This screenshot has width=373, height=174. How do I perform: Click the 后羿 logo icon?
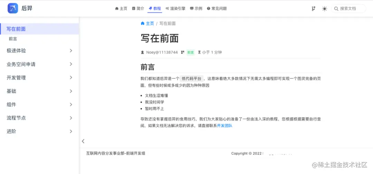click(13, 8)
